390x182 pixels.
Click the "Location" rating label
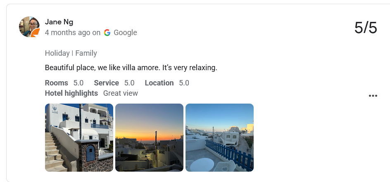click(159, 83)
